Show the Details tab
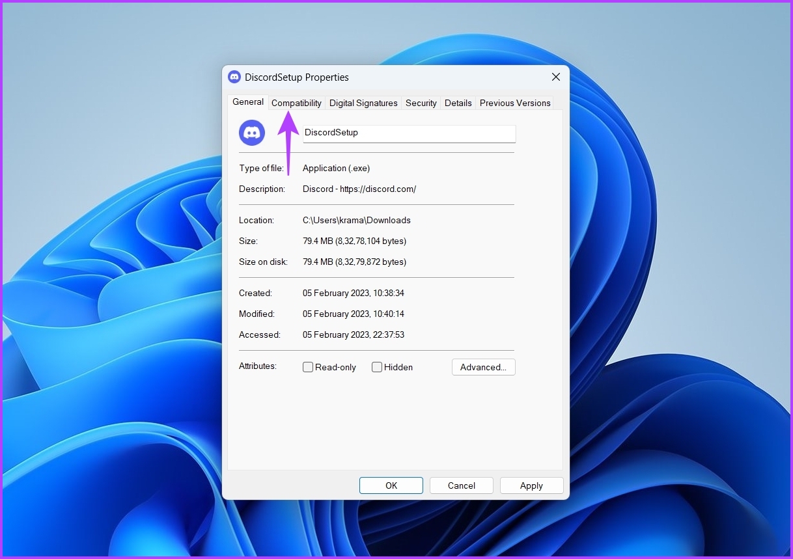This screenshot has height=559, width=793. coord(458,103)
